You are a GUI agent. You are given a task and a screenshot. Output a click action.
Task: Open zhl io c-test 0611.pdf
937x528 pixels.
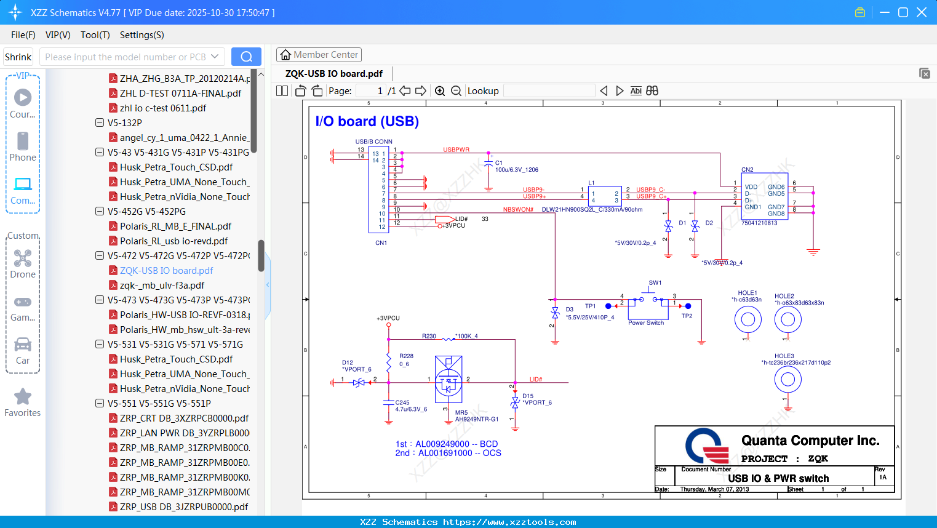[163, 108]
